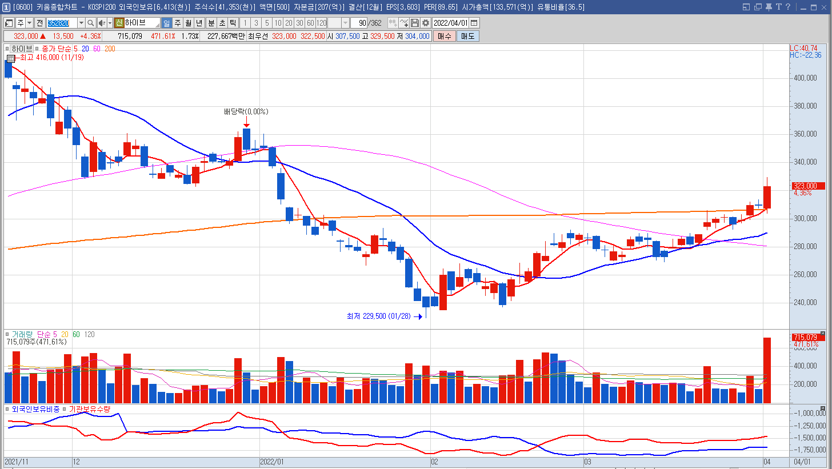Click the pin window icon
Image resolution: width=832 pixels, height=469 pixels.
tap(769, 7)
